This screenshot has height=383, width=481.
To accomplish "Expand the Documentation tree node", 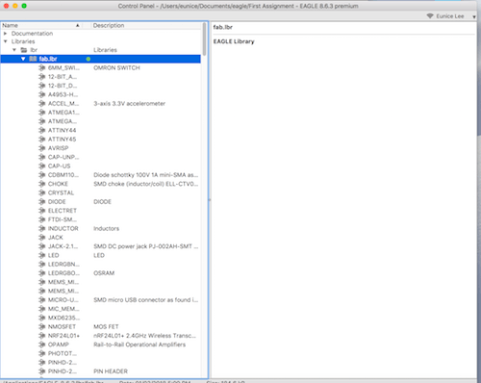I will 5,34.
